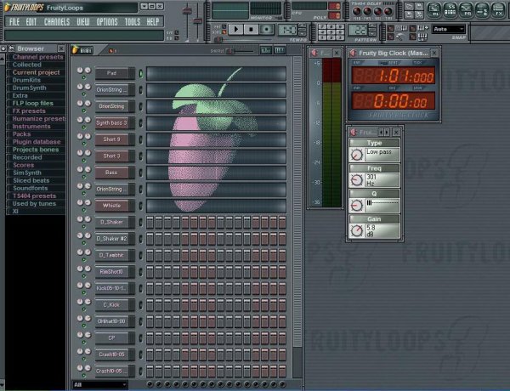Viewport: 510px width, 391px height.
Task: Click the browser options round icon
Action: tap(3, 48)
